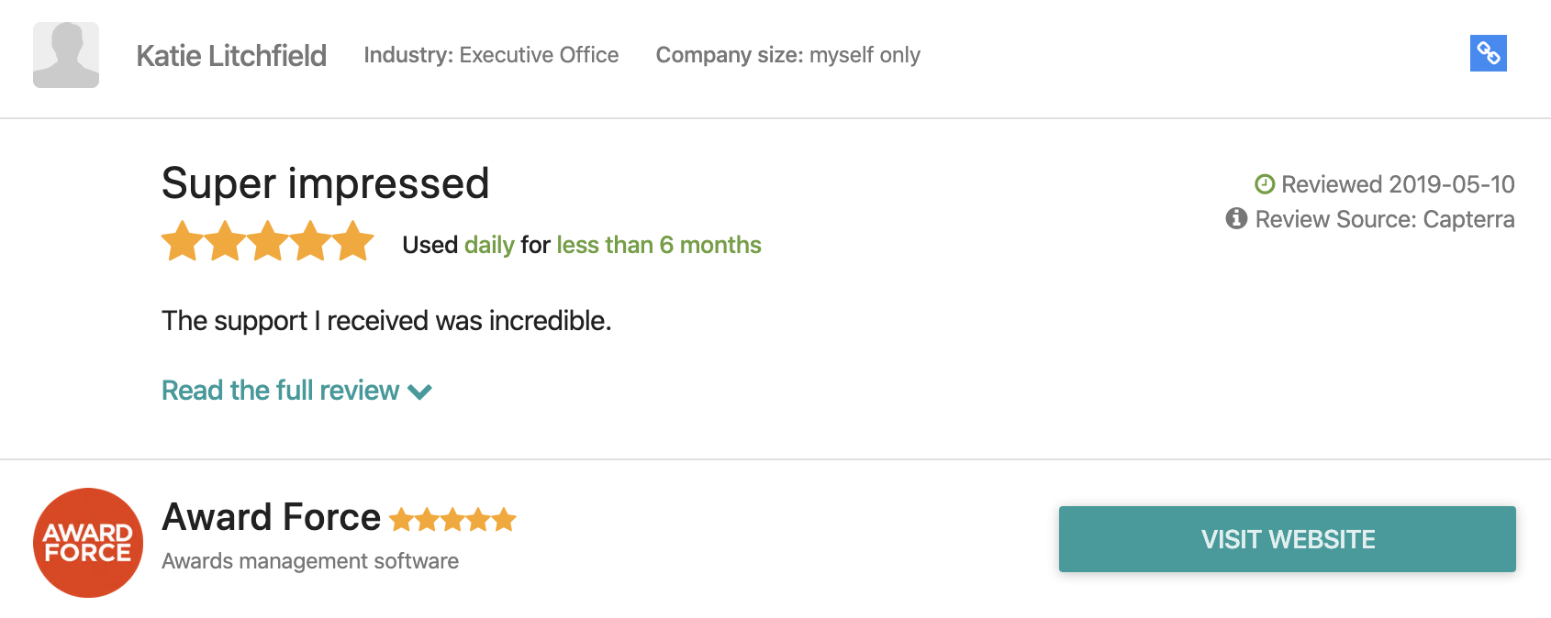Click the Reviewed 2019-05-10 date text
1551x618 pixels.
coord(1397,184)
